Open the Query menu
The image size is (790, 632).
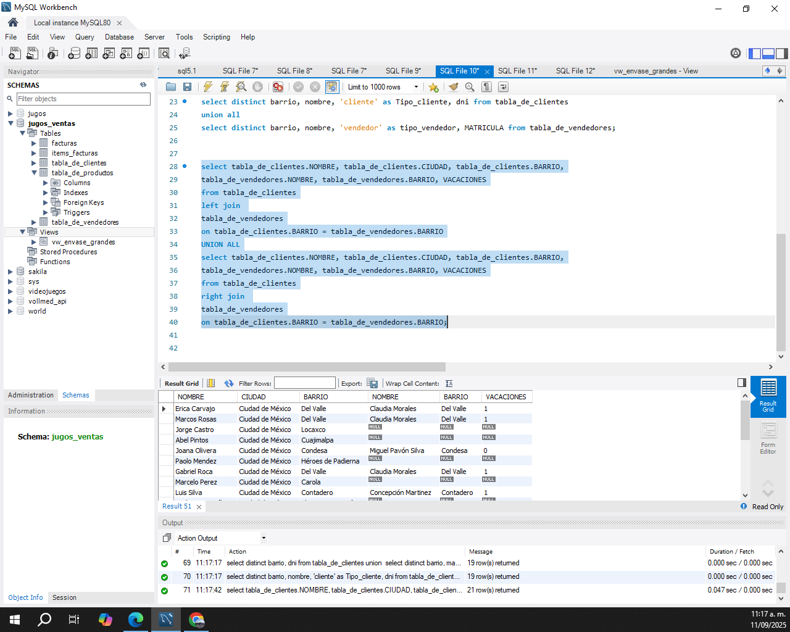click(x=85, y=37)
